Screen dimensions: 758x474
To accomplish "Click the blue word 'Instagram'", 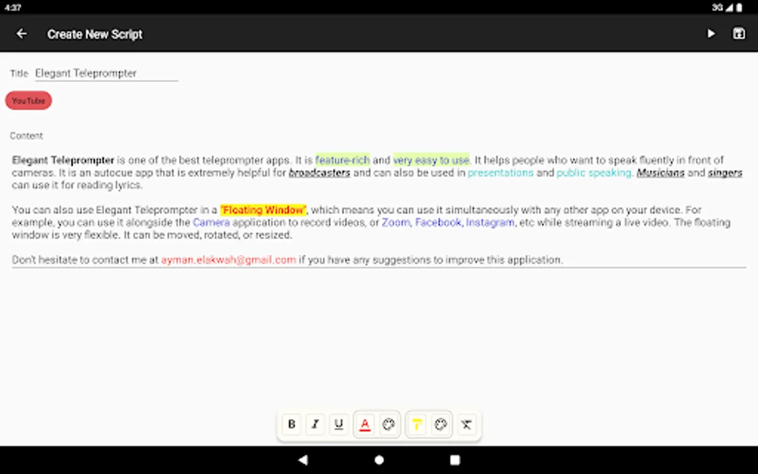I will click(490, 222).
